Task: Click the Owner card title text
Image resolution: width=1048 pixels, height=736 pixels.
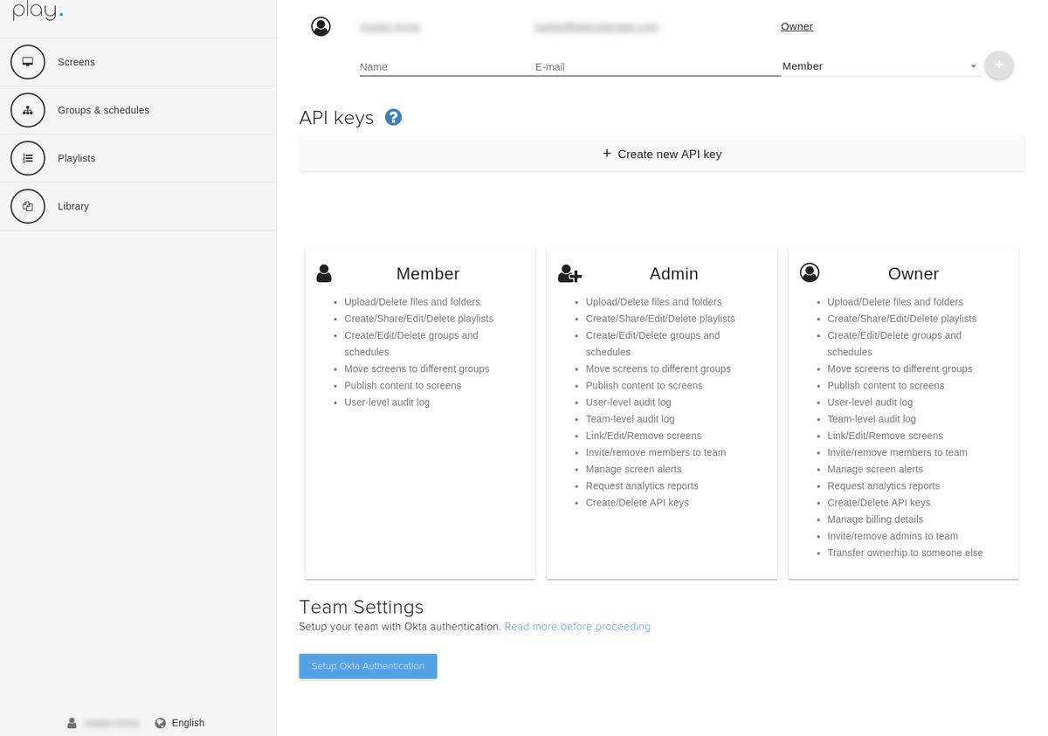Action: tap(914, 273)
